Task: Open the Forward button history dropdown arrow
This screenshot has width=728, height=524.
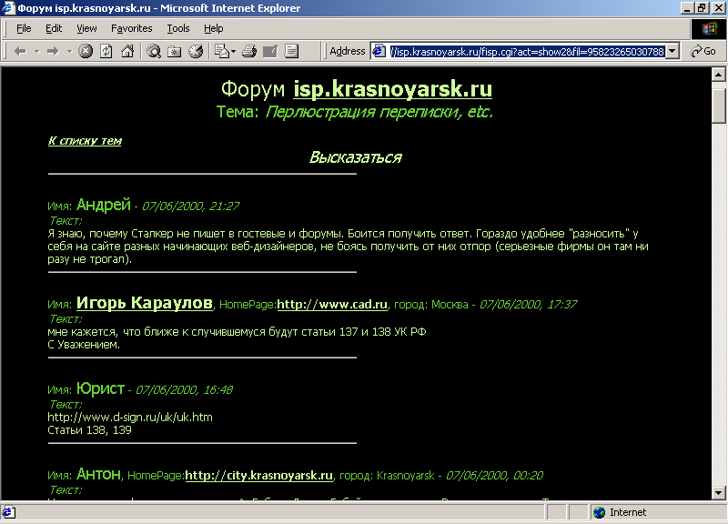Action: point(69,52)
